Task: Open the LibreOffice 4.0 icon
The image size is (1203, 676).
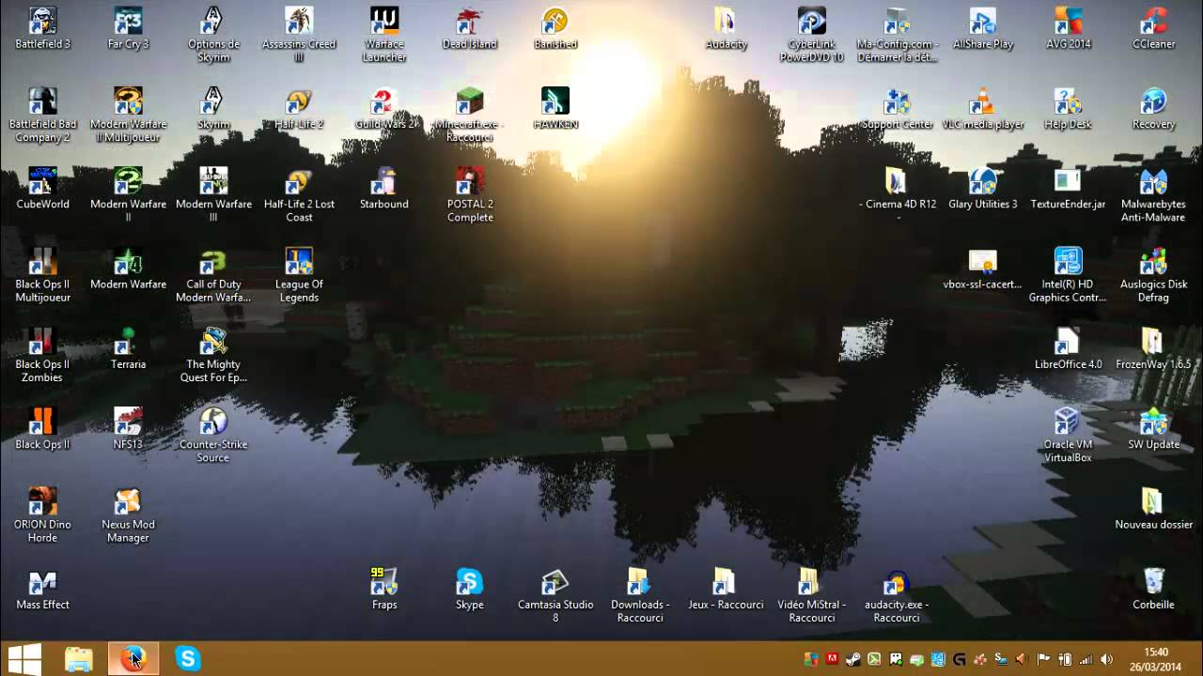Action: click(x=1069, y=341)
